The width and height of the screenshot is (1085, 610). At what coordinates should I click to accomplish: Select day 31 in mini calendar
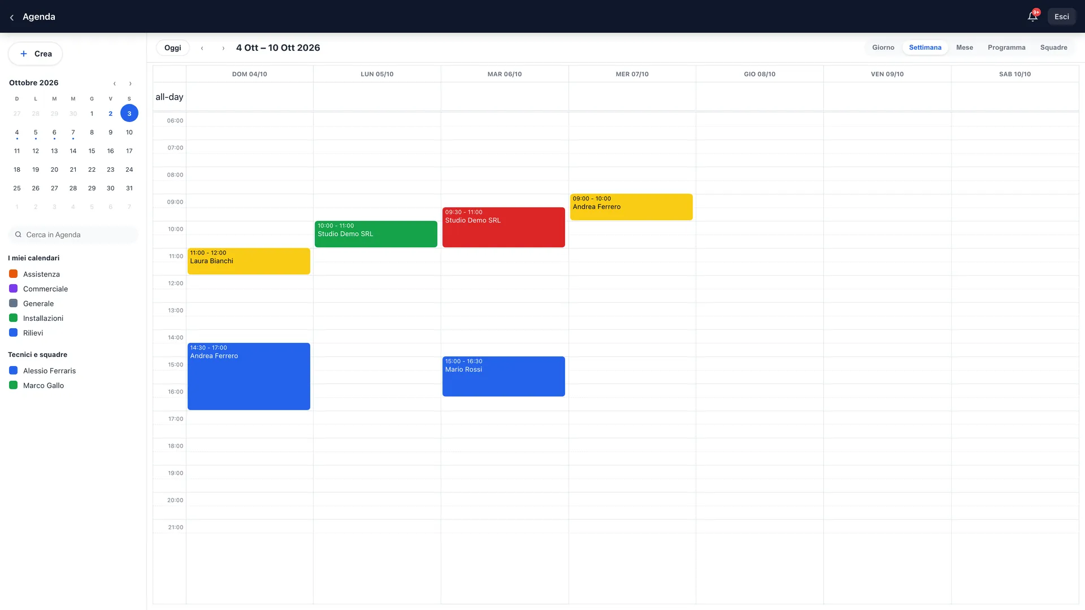pos(129,188)
